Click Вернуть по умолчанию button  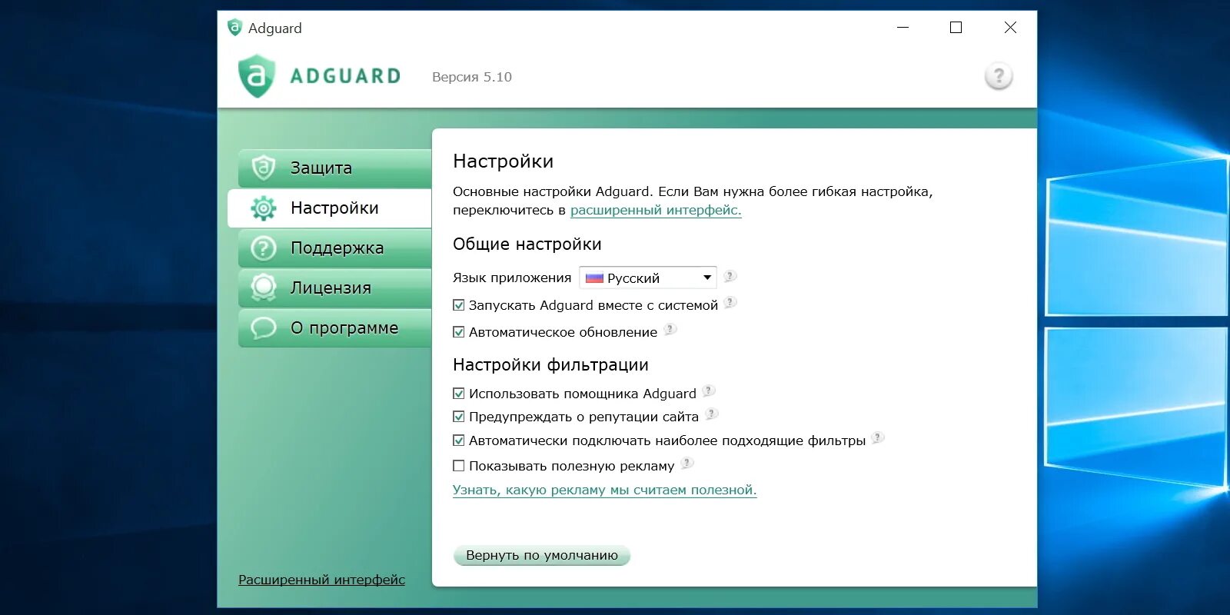(542, 555)
